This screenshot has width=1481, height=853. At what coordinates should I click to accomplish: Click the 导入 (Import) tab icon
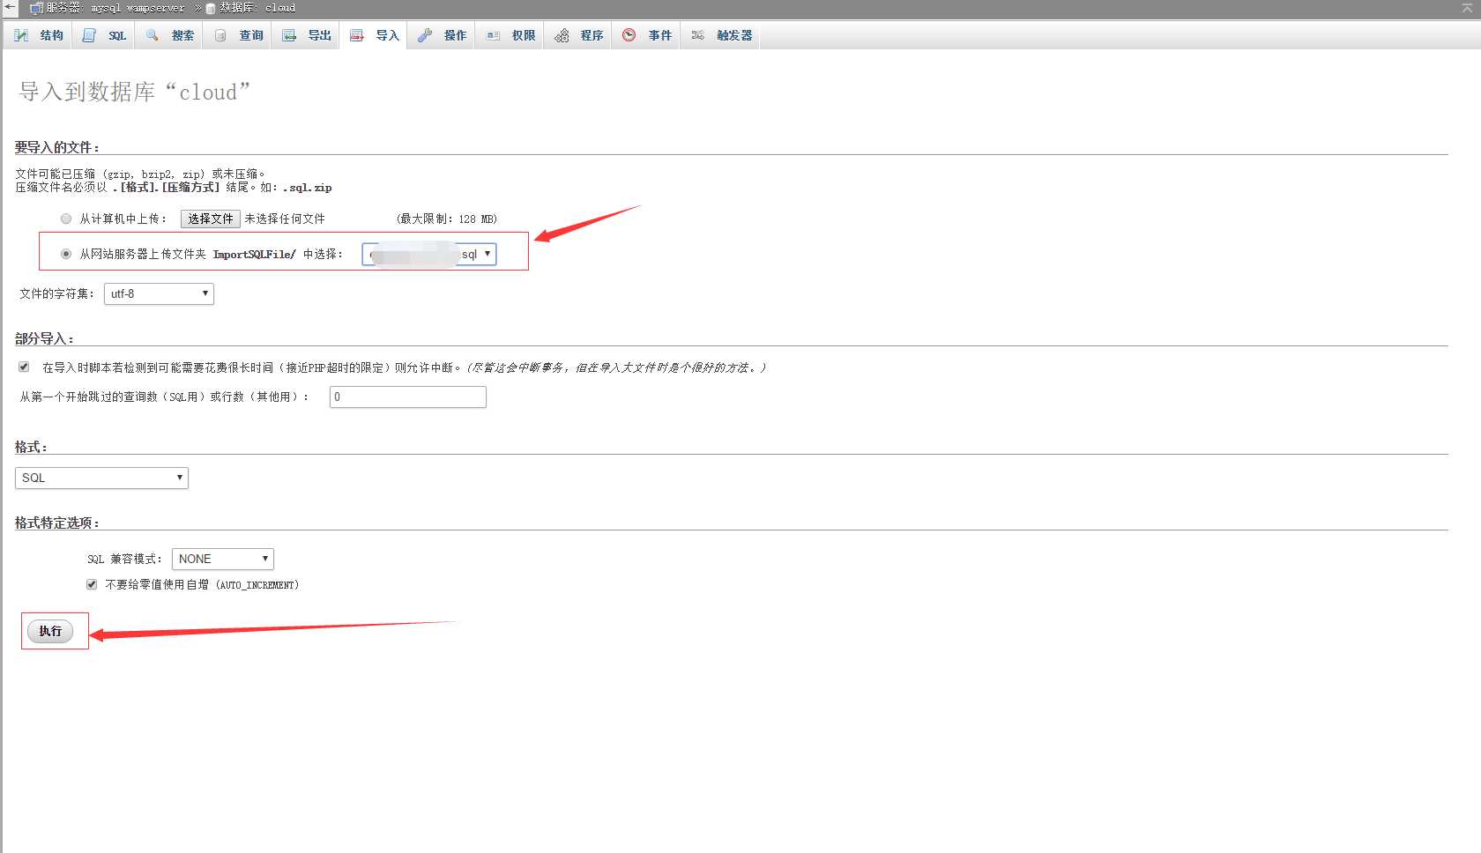tap(357, 35)
